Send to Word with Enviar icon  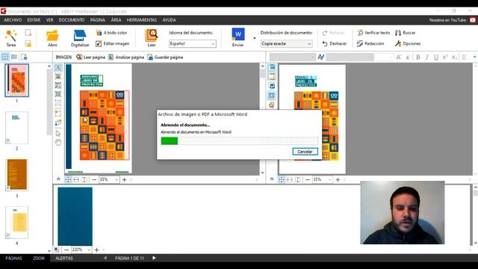[238, 38]
